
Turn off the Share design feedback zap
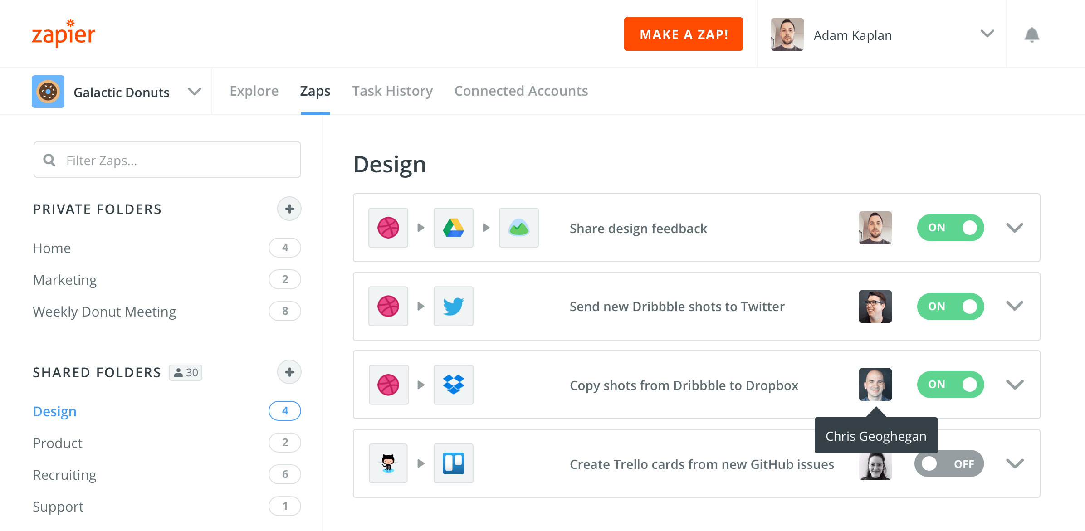951,228
